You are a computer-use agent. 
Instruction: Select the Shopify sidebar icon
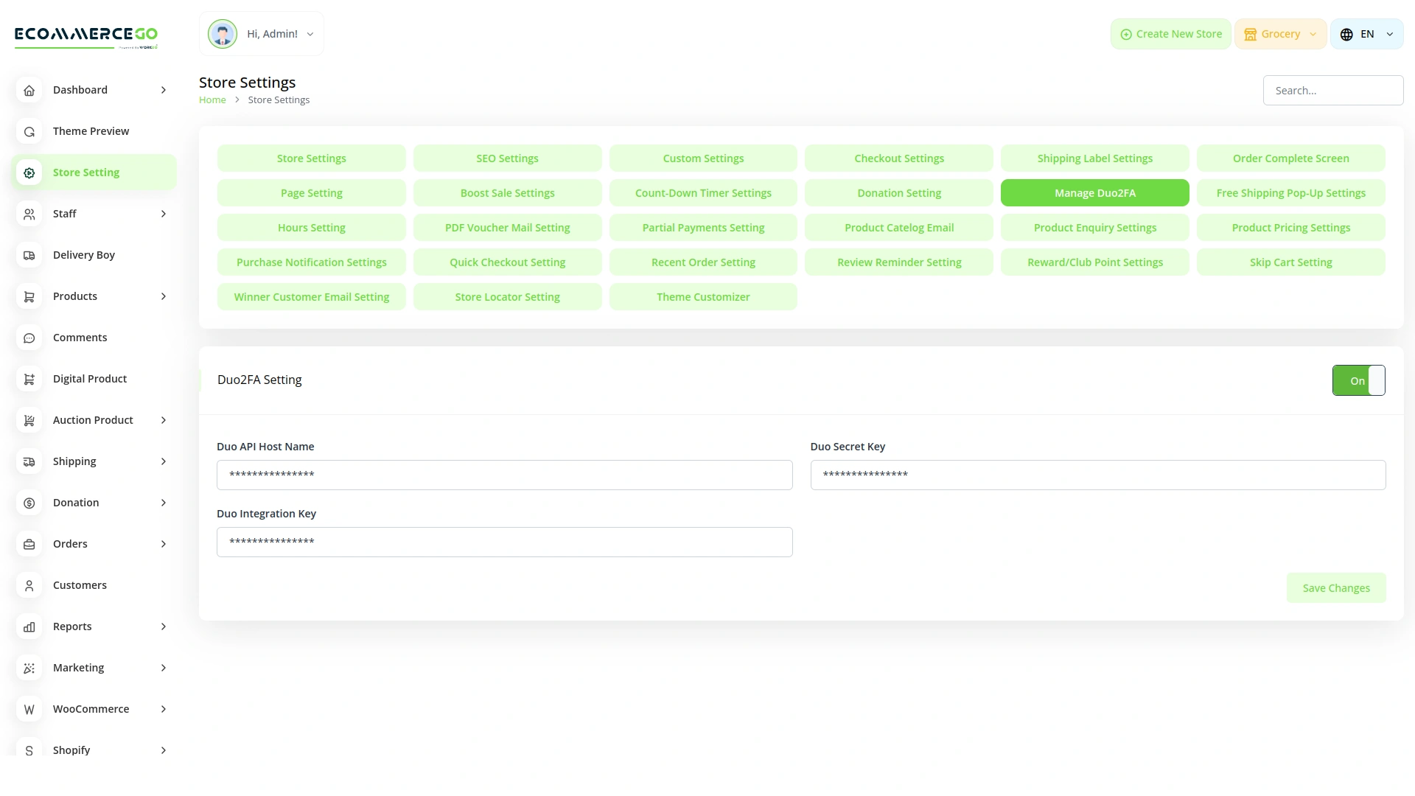29,750
